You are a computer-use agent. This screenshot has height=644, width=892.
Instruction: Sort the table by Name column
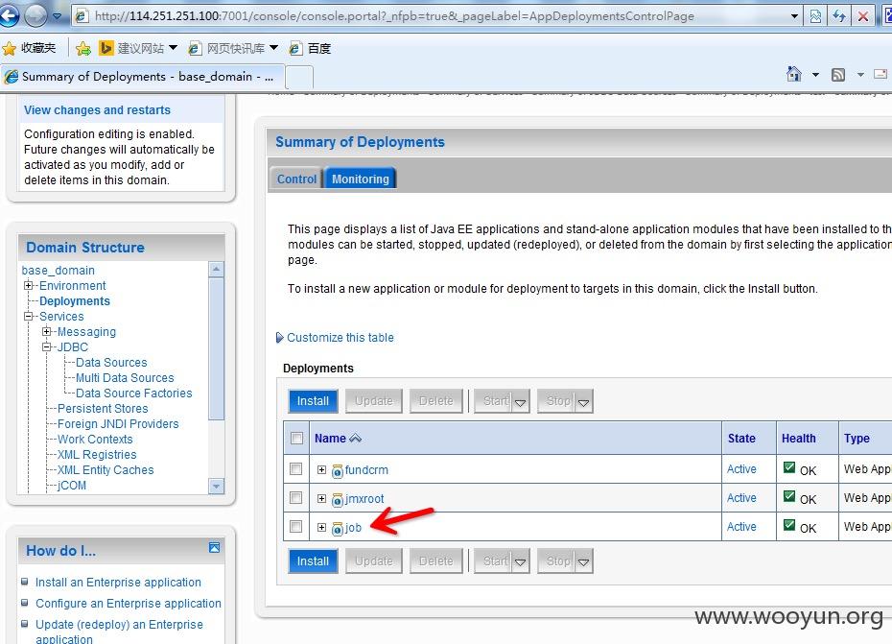338,438
